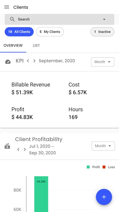119x212 pixels.
Task: Click the KPI speedometer gauge icon
Action: 8,62
